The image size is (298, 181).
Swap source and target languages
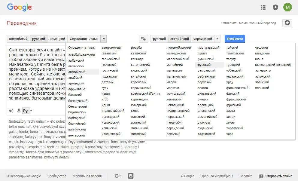pyautogui.click(x=143, y=39)
